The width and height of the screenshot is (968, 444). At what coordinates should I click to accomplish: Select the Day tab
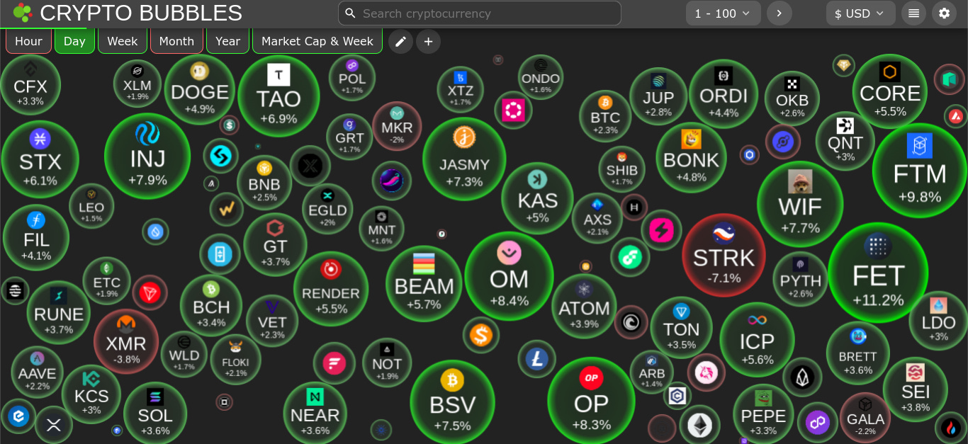[x=74, y=41]
